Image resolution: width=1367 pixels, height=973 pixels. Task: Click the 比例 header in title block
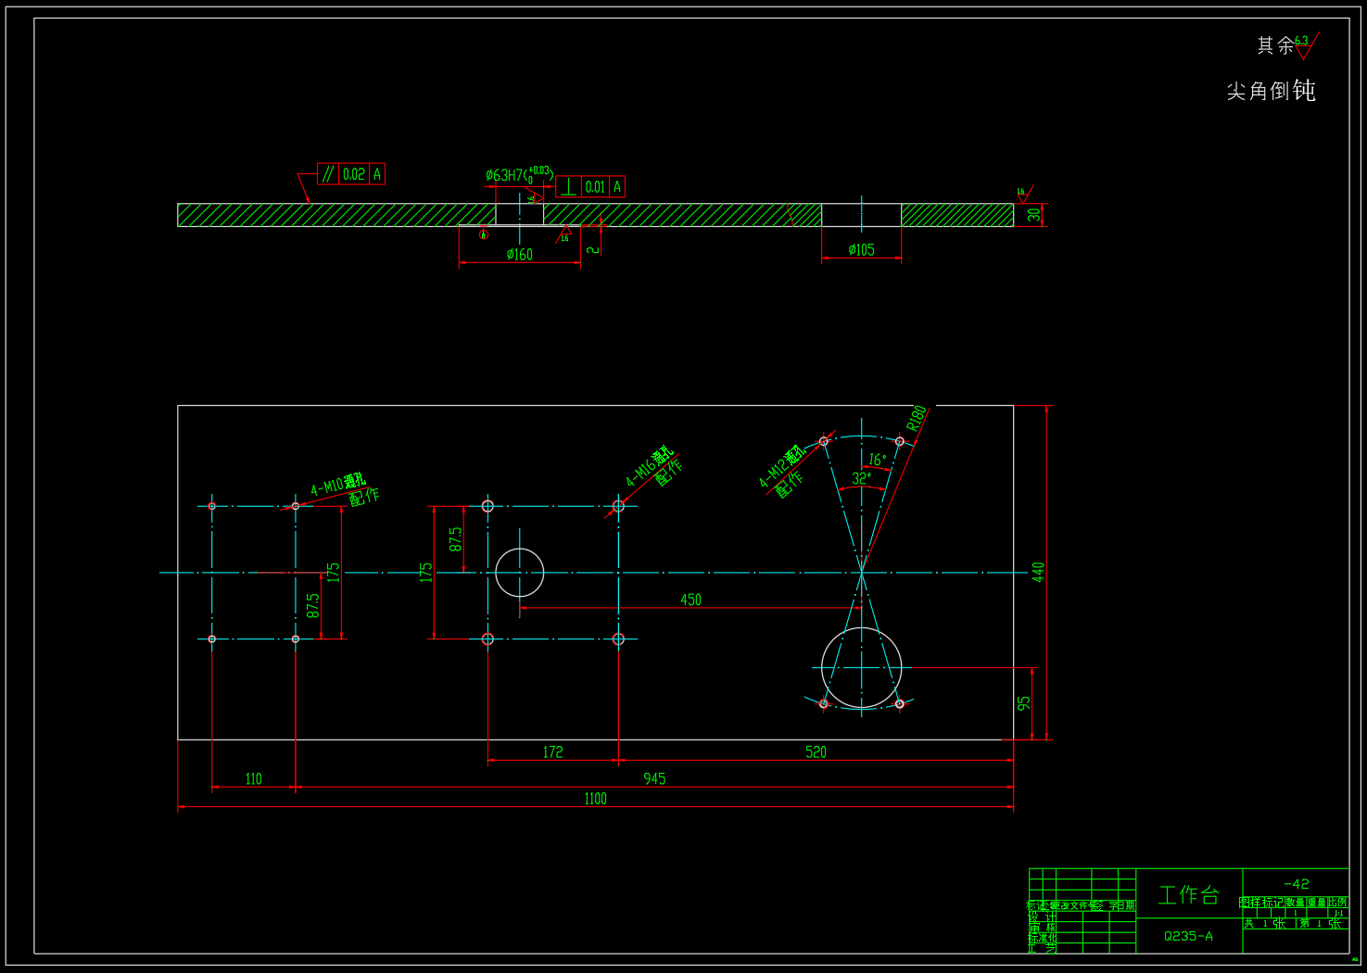point(1337,902)
